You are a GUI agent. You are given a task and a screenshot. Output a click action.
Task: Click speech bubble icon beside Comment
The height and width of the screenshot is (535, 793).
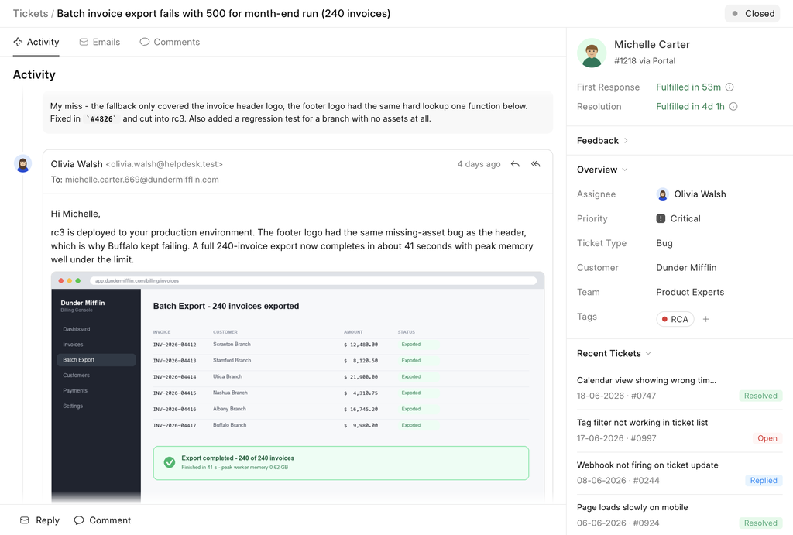(x=79, y=520)
